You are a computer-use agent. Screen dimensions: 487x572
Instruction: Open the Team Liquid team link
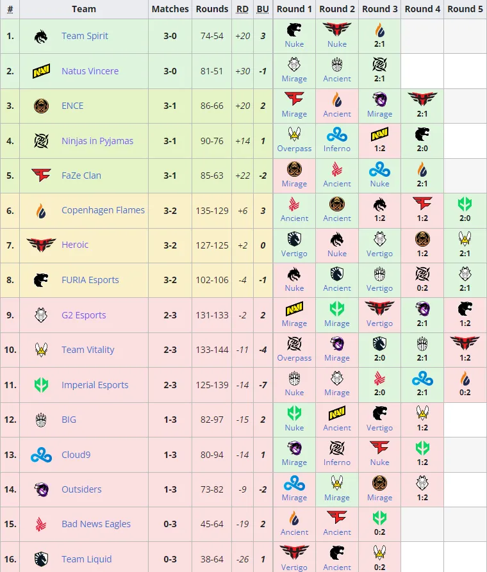coord(87,559)
